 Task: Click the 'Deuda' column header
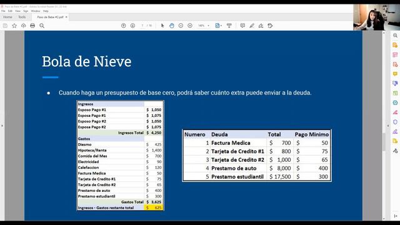point(219,134)
